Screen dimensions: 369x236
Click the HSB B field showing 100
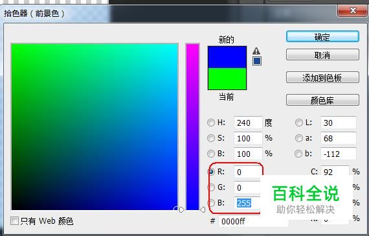click(x=248, y=154)
